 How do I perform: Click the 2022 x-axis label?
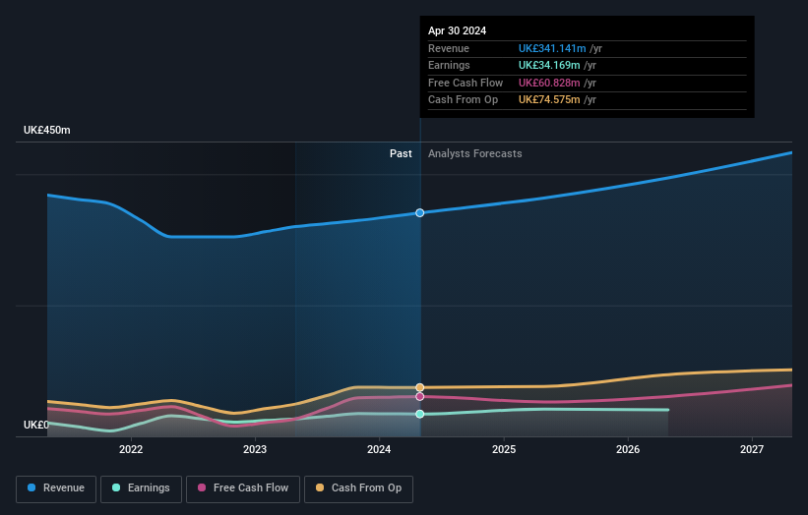pos(131,449)
